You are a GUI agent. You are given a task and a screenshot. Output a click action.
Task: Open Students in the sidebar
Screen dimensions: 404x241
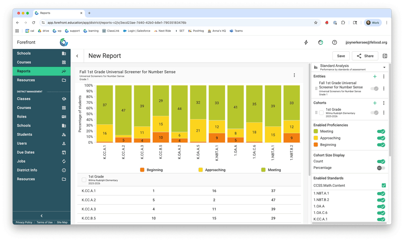(24, 134)
